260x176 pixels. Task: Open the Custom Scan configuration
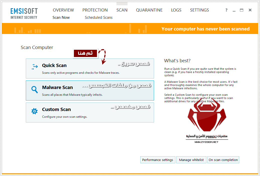90,112
